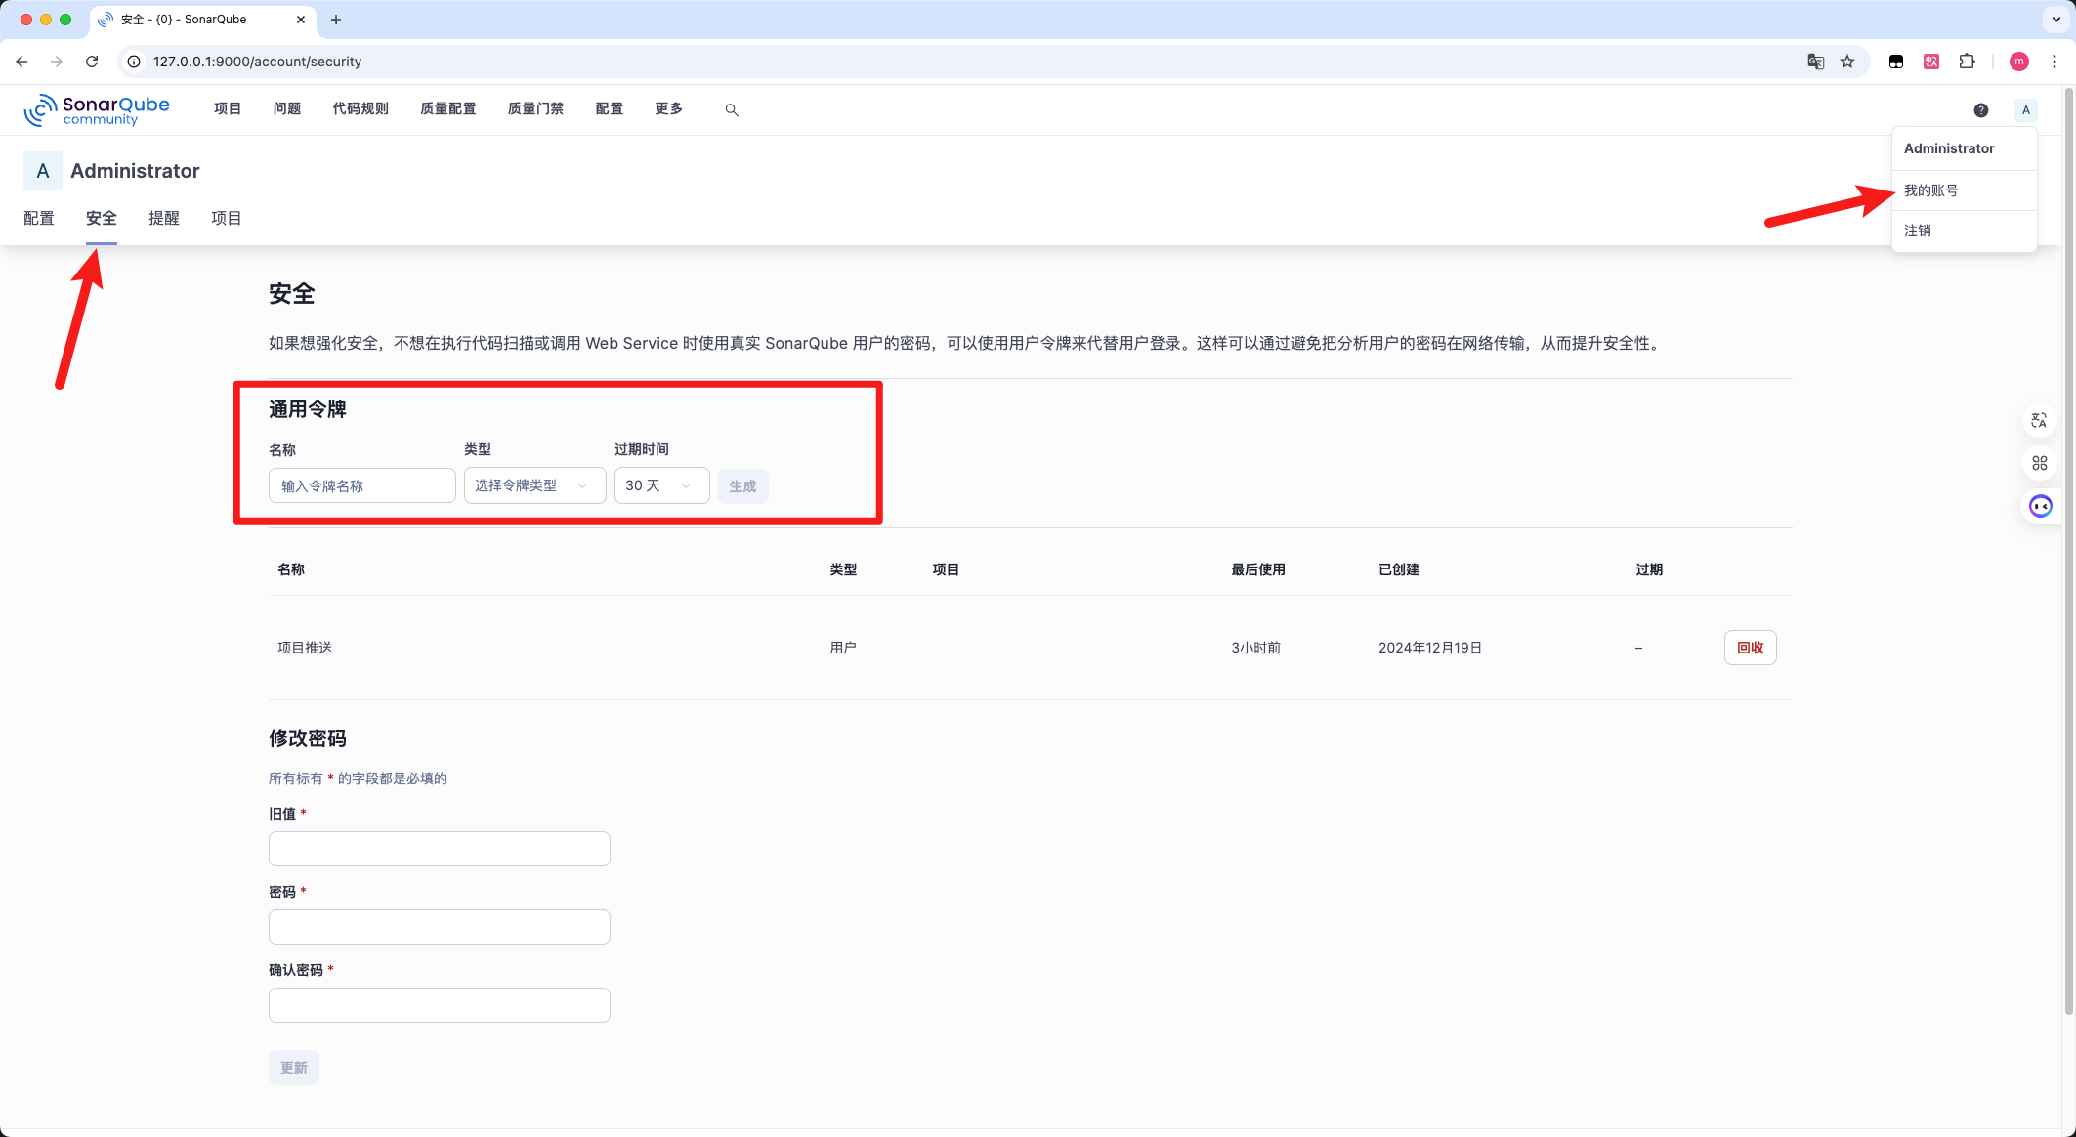Click the floating translate page icon
This screenshot has width=2076, height=1137.
[x=2040, y=420]
